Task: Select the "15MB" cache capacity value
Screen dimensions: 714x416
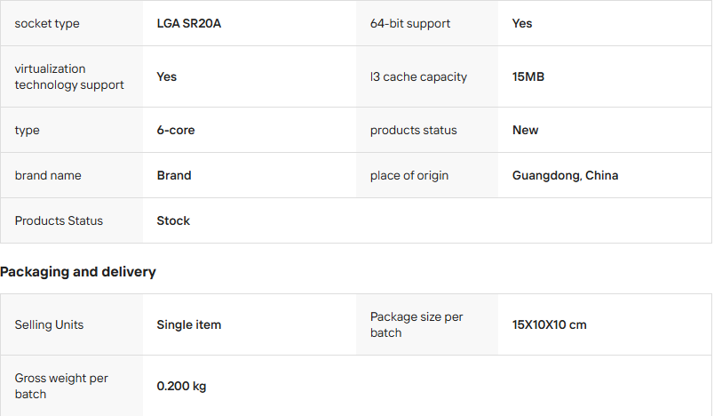Action: (x=528, y=76)
